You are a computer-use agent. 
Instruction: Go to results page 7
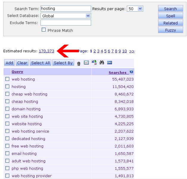(113, 51)
